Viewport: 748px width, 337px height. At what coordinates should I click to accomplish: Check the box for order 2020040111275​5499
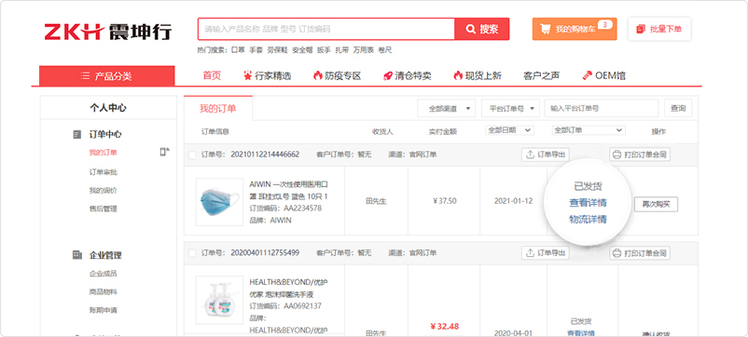coord(192,253)
